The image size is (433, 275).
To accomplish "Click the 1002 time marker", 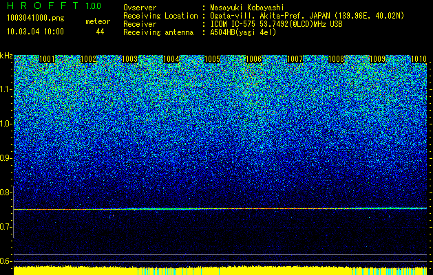I will (88, 59).
